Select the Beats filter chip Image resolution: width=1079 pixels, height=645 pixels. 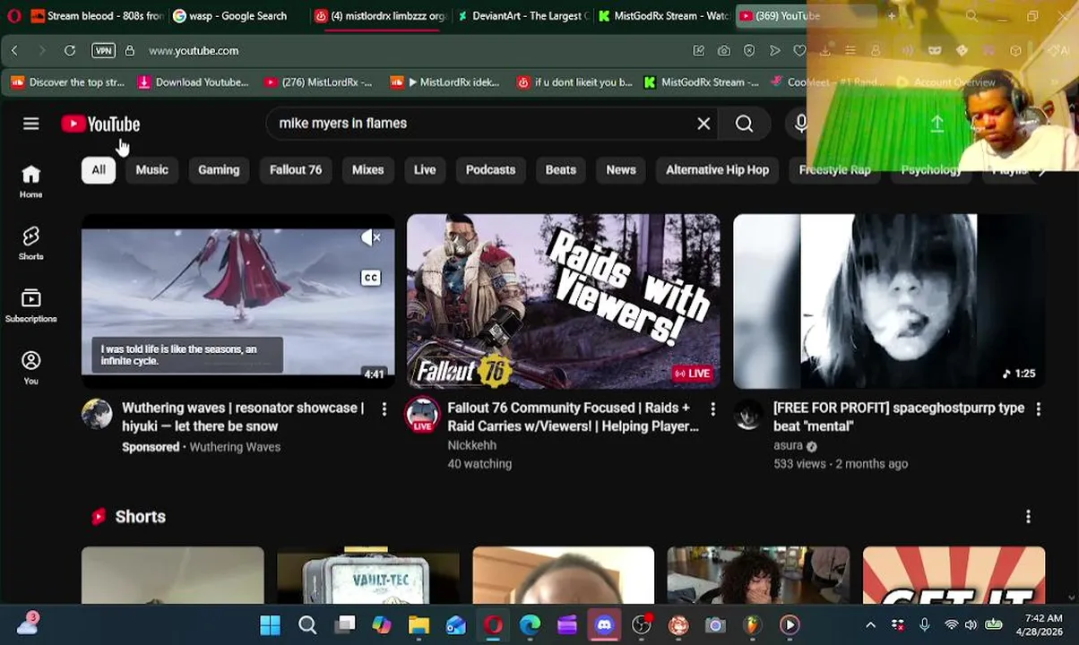[x=561, y=169]
